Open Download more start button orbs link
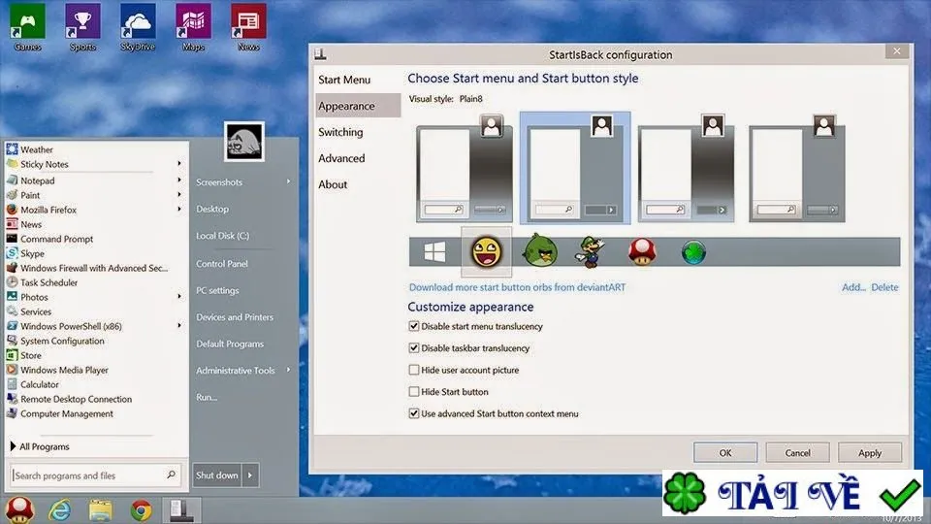This screenshot has width=931, height=524. pos(517,287)
